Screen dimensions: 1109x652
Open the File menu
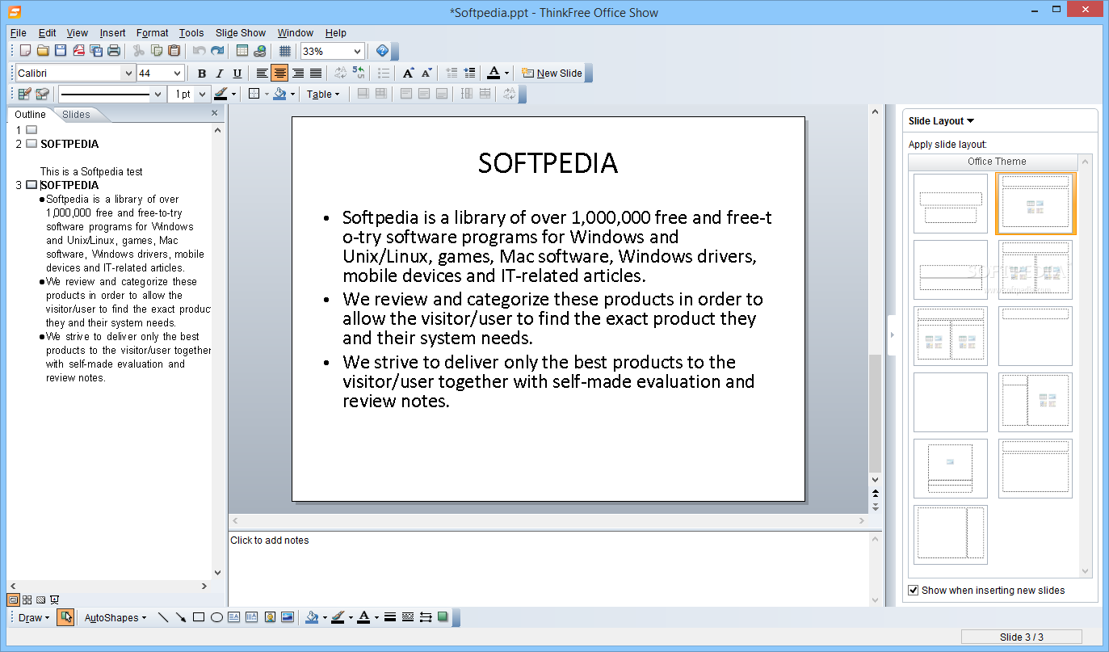[x=19, y=33]
